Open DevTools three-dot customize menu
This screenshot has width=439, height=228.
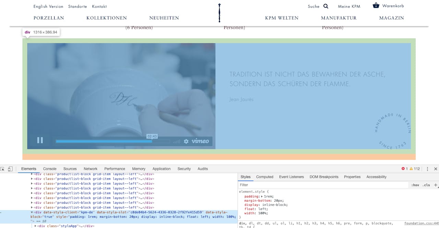tap(427, 169)
